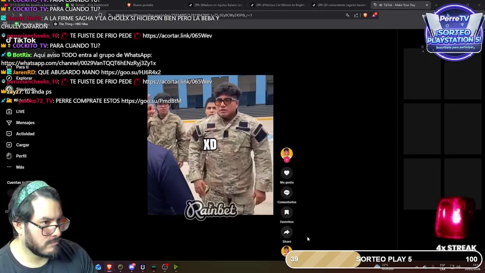Open Discord in the taskbar
This screenshot has height=273, width=485.
tap(131, 267)
